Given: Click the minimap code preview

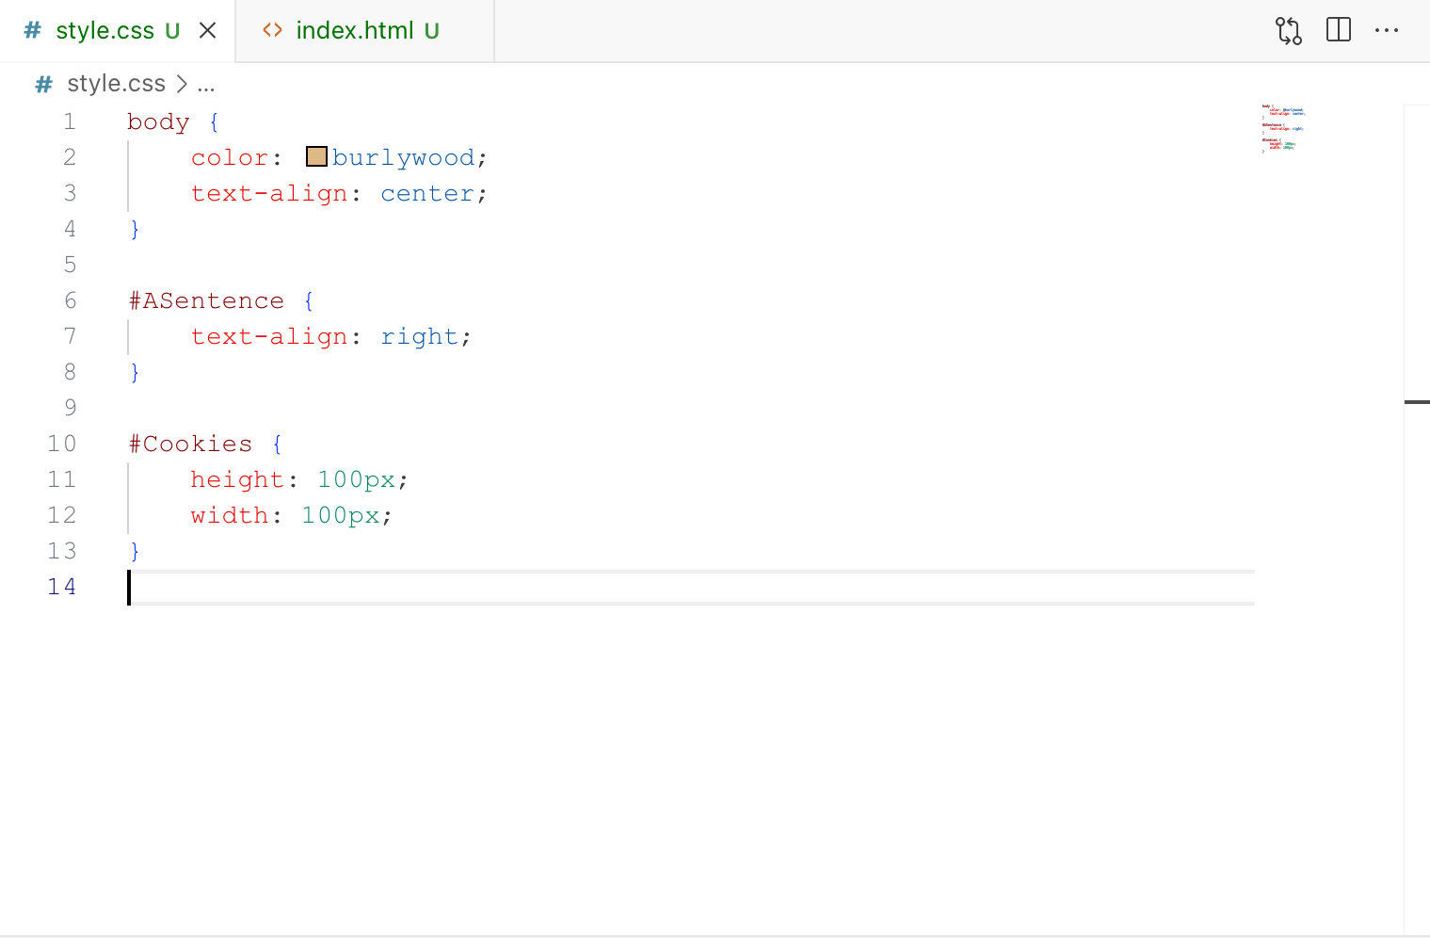Looking at the screenshot, I should click(x=1283, y=128).
